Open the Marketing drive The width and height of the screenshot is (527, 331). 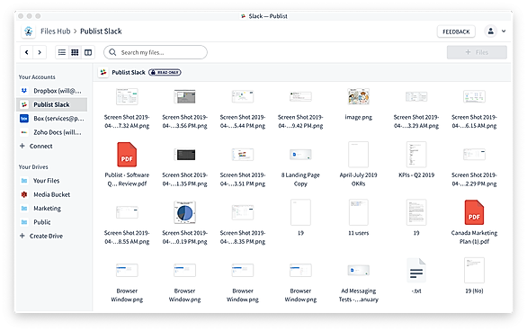[41, 209]
